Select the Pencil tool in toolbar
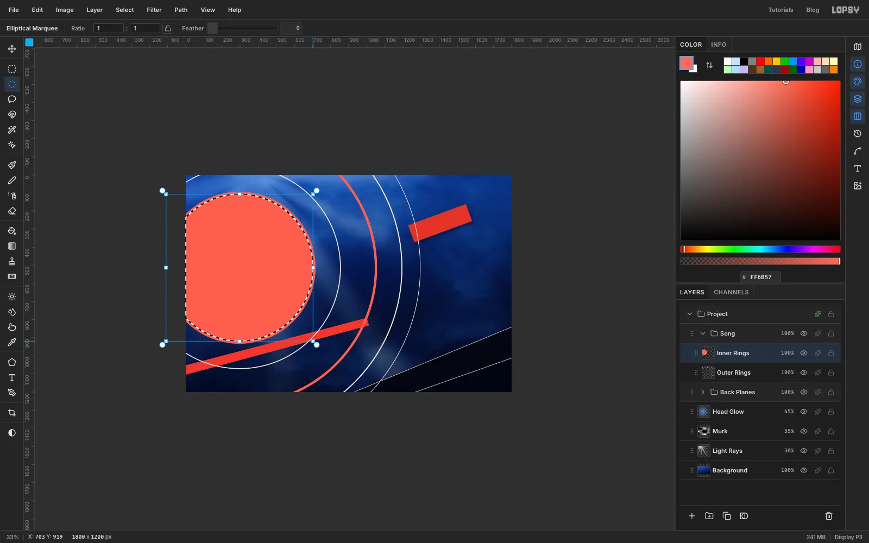 pyautogui.click(x=12, y=180)
